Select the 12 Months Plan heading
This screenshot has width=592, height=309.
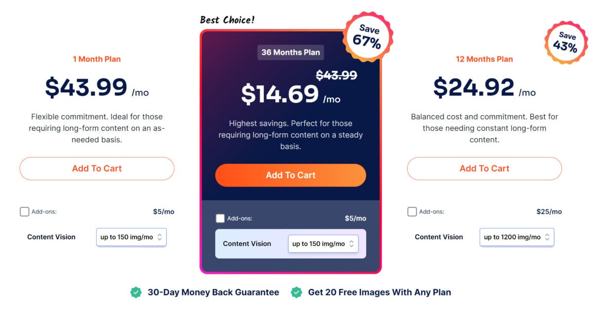[485, 59]
